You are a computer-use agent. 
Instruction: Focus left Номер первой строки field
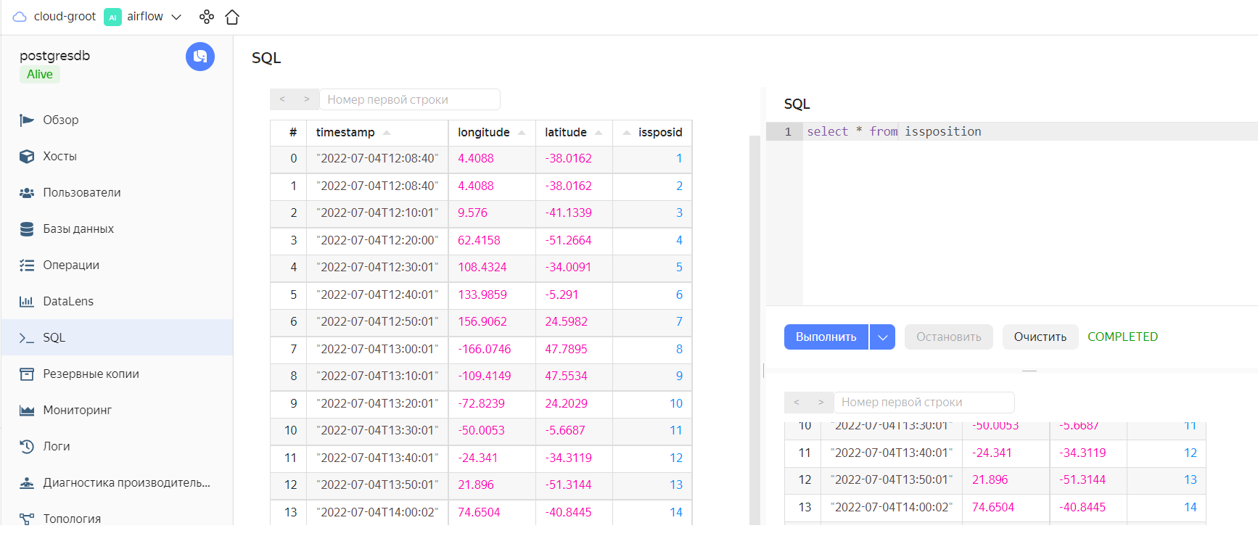pos(410,99)
